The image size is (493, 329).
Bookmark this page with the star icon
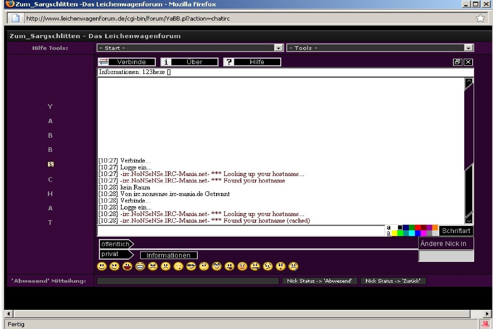[x=480, y=18]
